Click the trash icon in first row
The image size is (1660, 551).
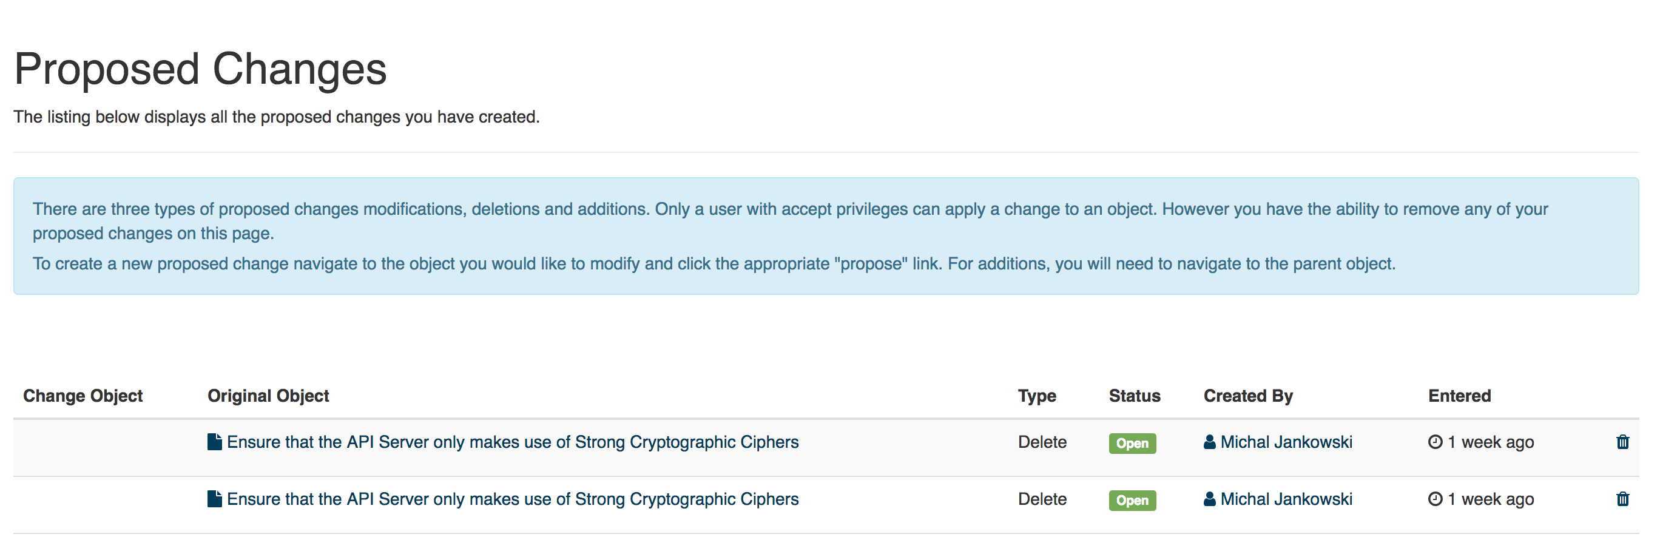click(x=1622, y=442)
